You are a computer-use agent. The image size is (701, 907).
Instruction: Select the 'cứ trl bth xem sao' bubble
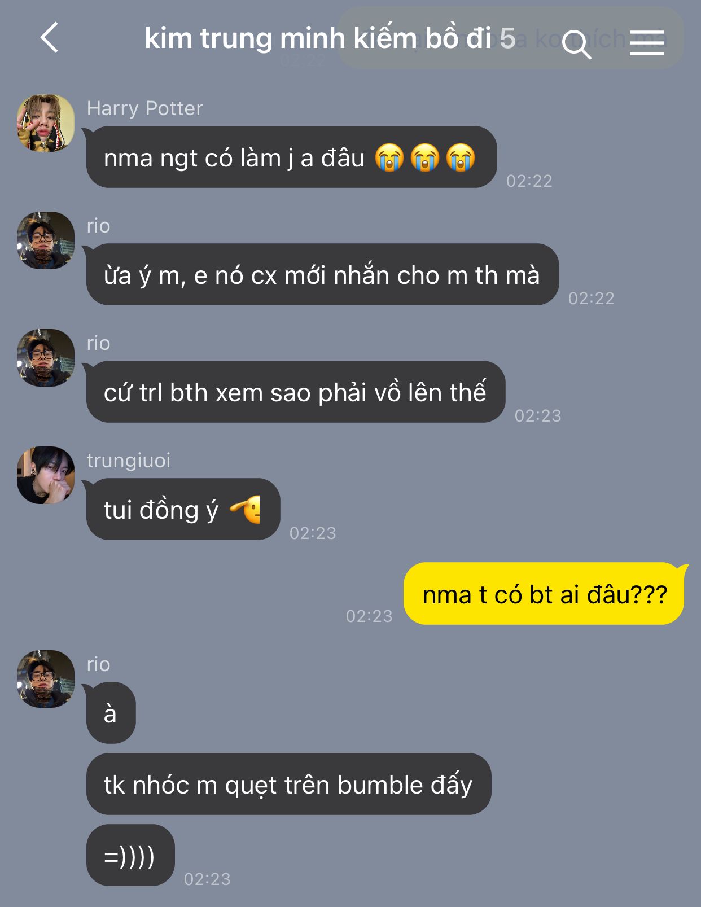[296, 392]
